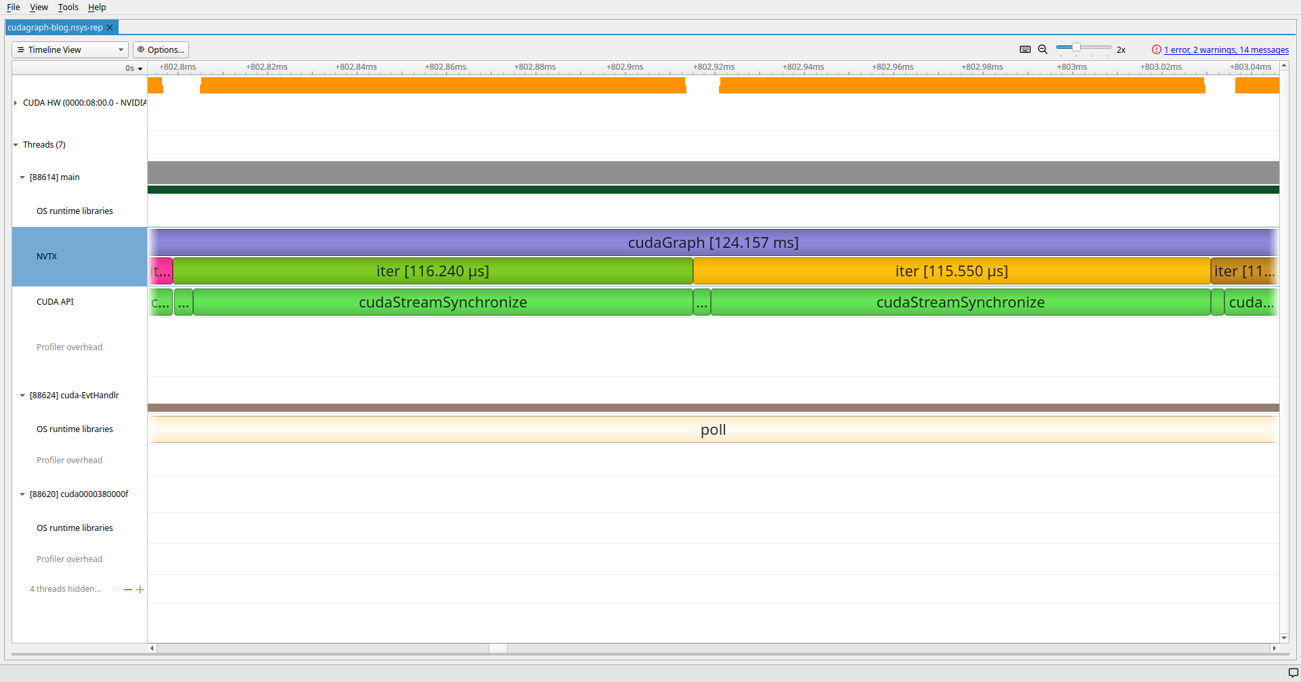Select the iter [116.240 µs] range
Screen dimensions: 1301x682
pos(432,272)
